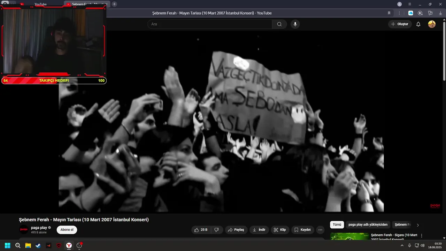The image size is (446, 251).
Task: Open the Windows Start menu
Action: pyautogui.click(x=7, y=245)
